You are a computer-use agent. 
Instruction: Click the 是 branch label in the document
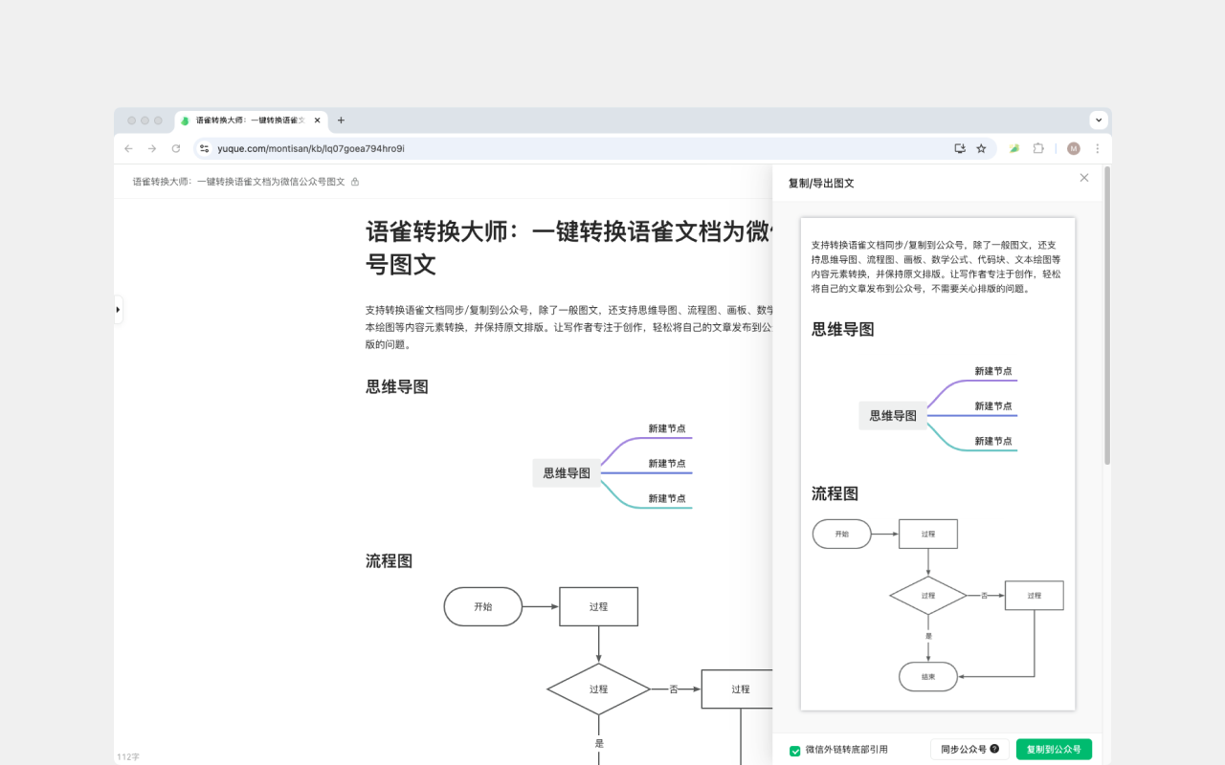(599, 743)
